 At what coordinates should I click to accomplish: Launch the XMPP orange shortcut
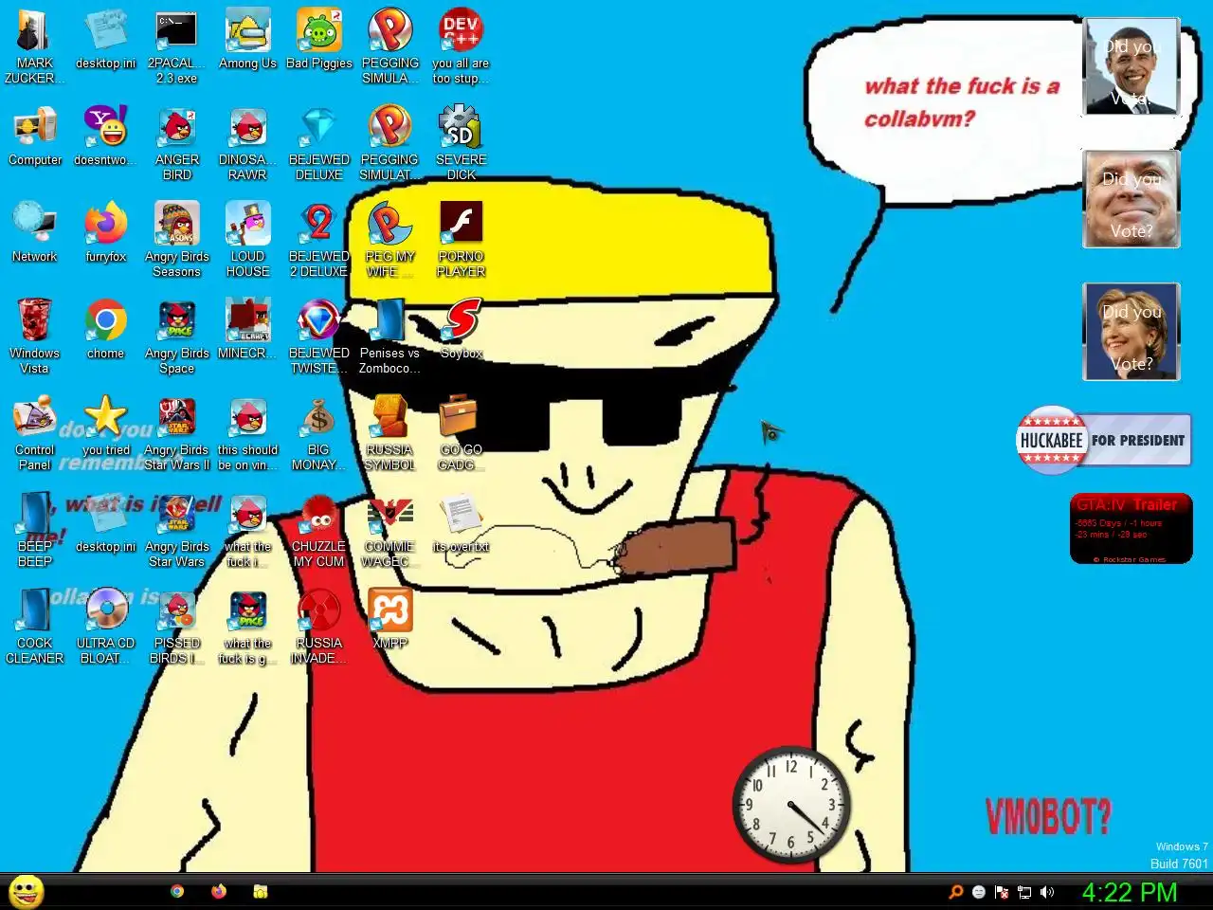click(x=389, y=620)
